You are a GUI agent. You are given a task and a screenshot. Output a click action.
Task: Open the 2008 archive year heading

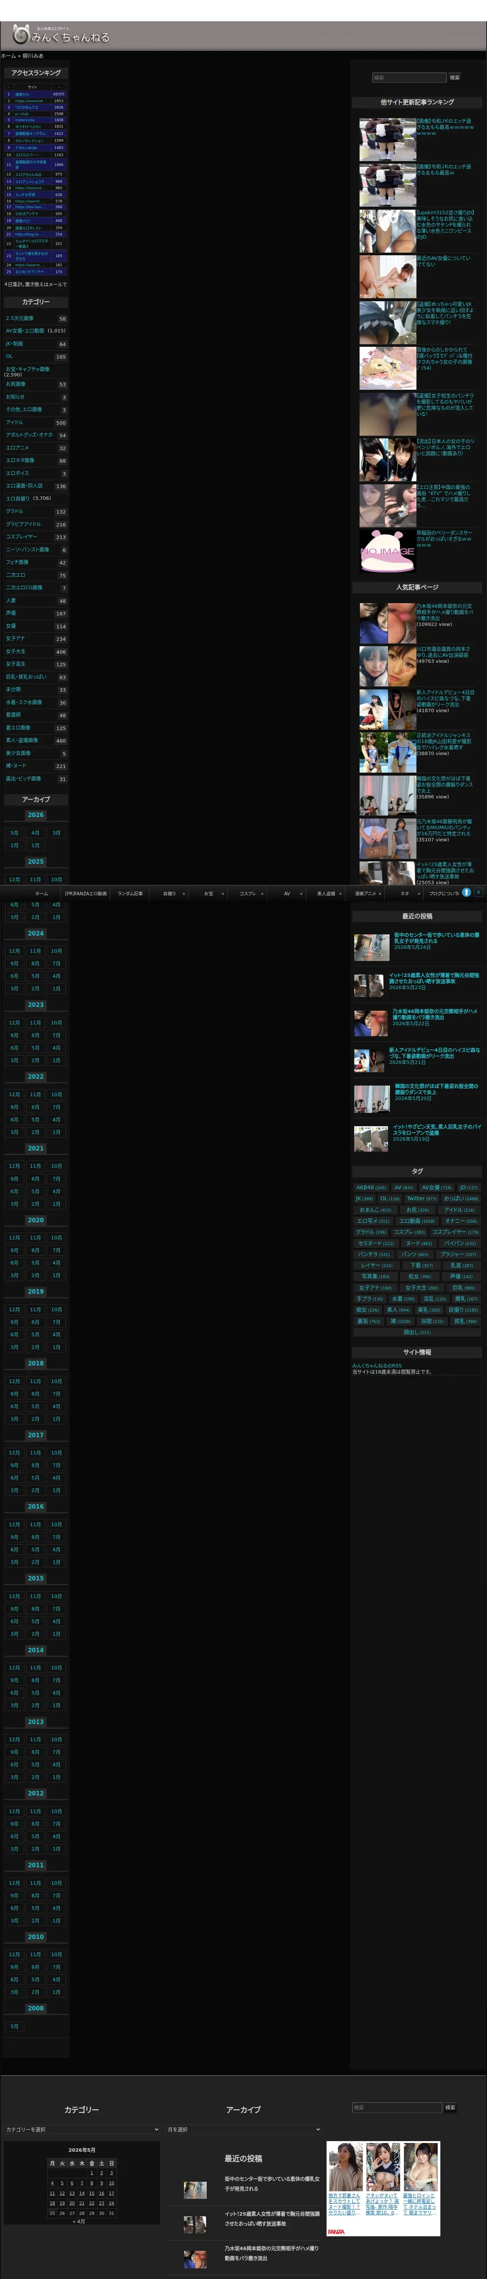pyautogui.click(x=35, y=2008)
